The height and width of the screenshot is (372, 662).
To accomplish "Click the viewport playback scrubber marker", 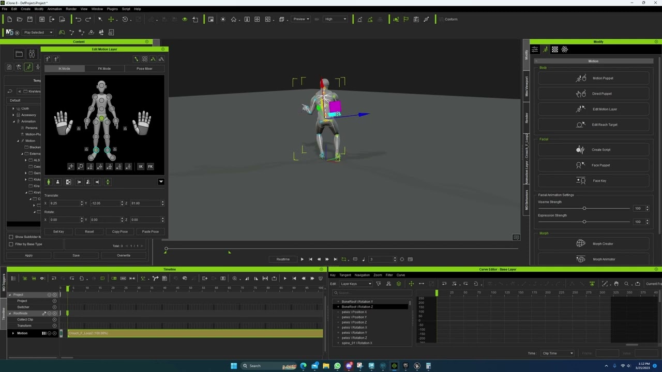I will click(166, 250).
